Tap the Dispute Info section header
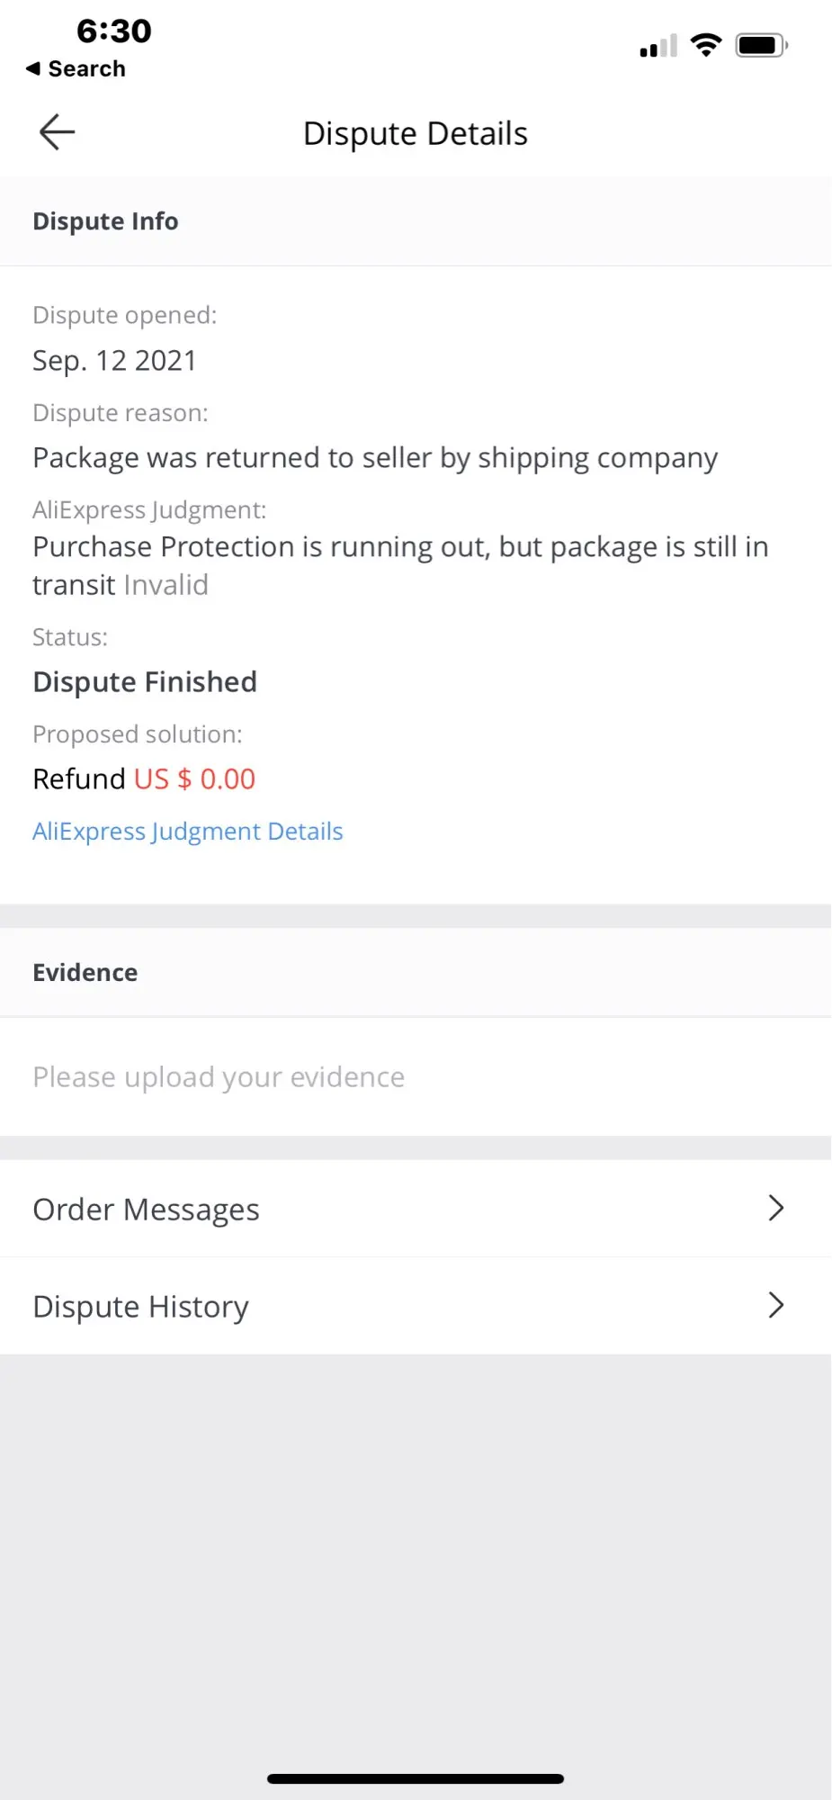Screen dimensions: 832x1800 pos(105,221)
